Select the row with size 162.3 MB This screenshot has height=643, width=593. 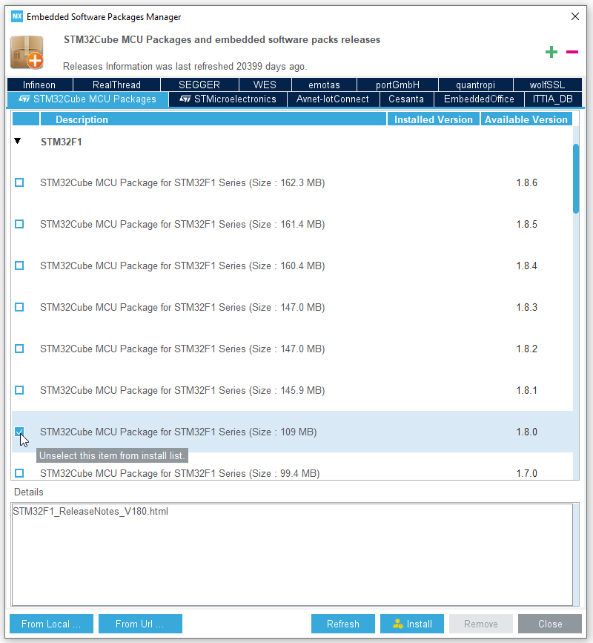[x=292, y=182]
